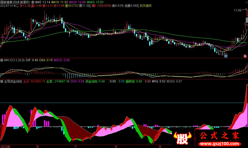Open the 软件服务 sector label
248x148 pixels.
pos(146,6)
